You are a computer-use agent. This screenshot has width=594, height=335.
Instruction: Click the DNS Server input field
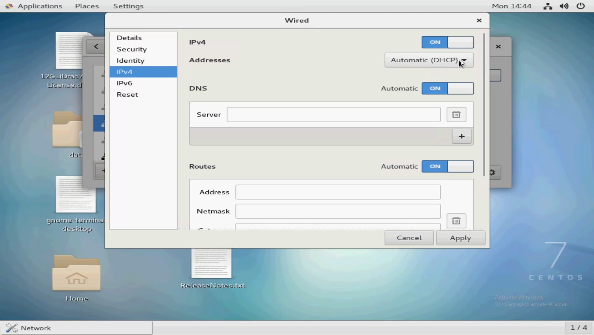point(333,115)
